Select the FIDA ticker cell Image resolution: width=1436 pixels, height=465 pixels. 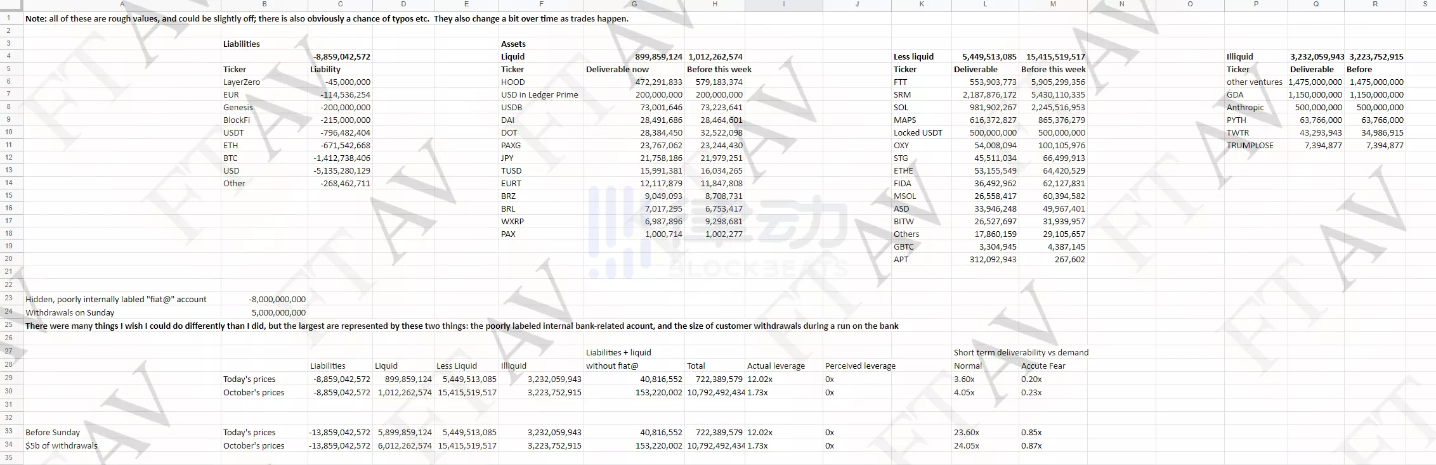pyautogui.click(x=903, y=183)
